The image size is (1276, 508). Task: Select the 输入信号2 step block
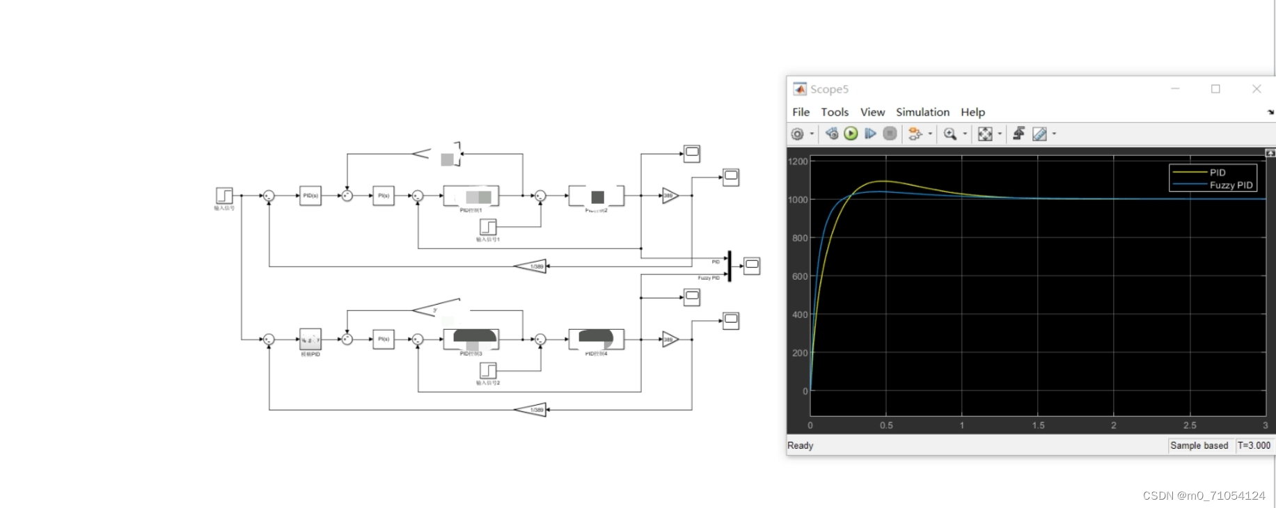click(488, 370)
